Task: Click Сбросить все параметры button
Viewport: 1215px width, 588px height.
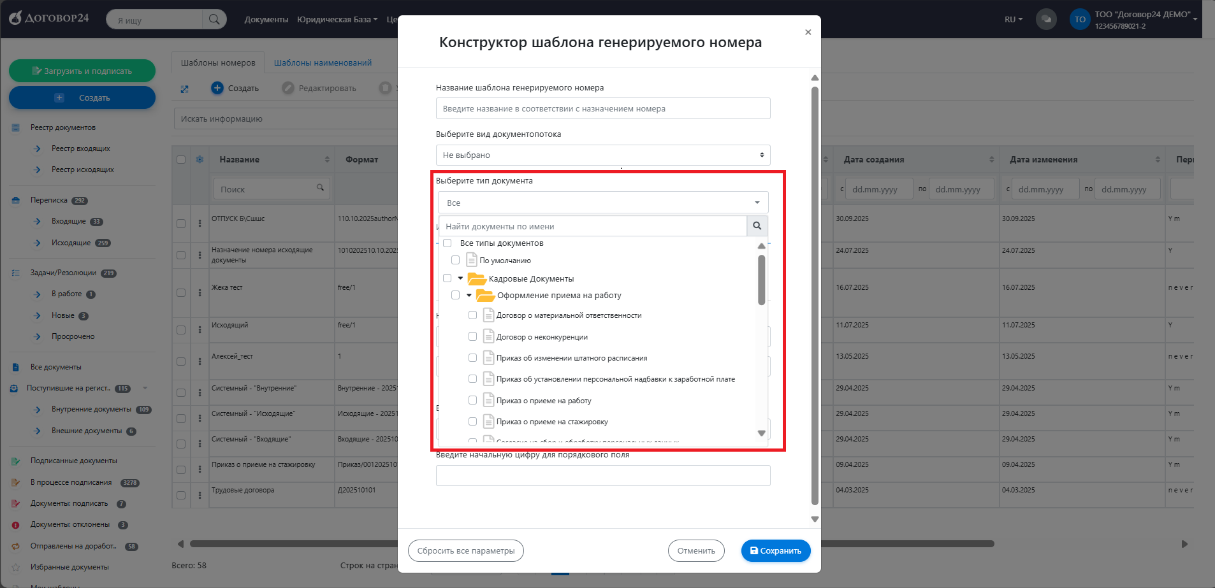Action: coord(465,551)
